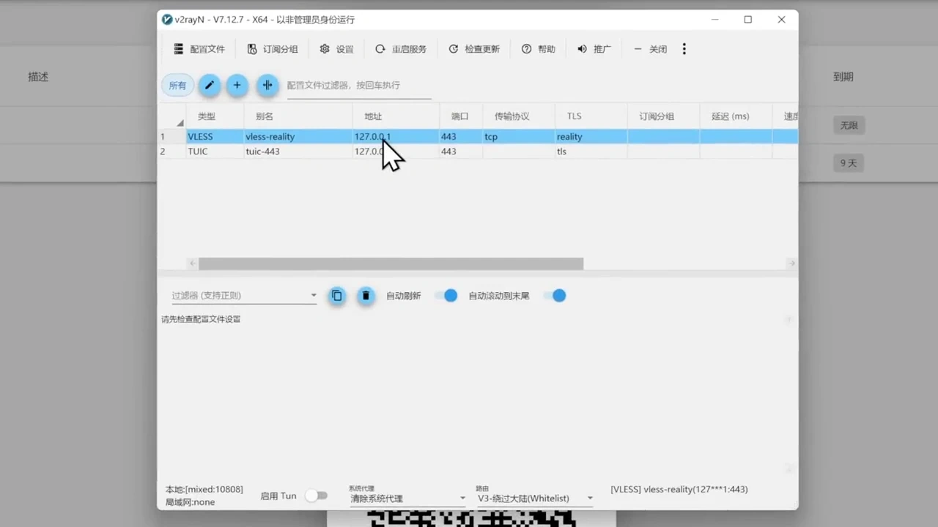Open the 路由 V3-绕过大陆 dropdown
Screen dimensions: 938x527
pyautogui.click(x=535, y=498)
